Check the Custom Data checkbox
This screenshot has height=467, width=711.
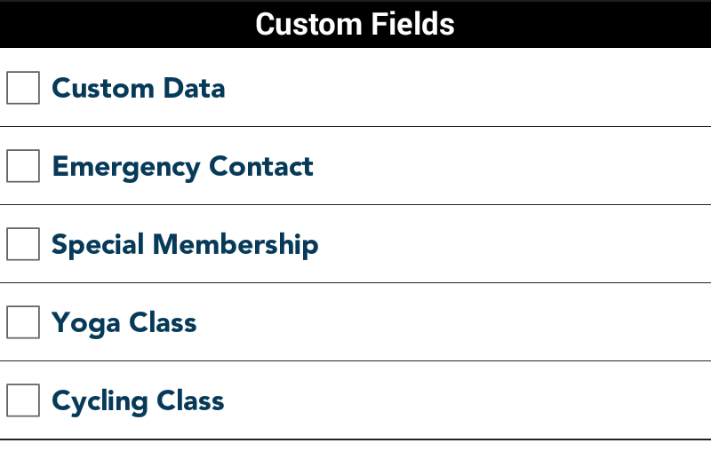point(23,88)
